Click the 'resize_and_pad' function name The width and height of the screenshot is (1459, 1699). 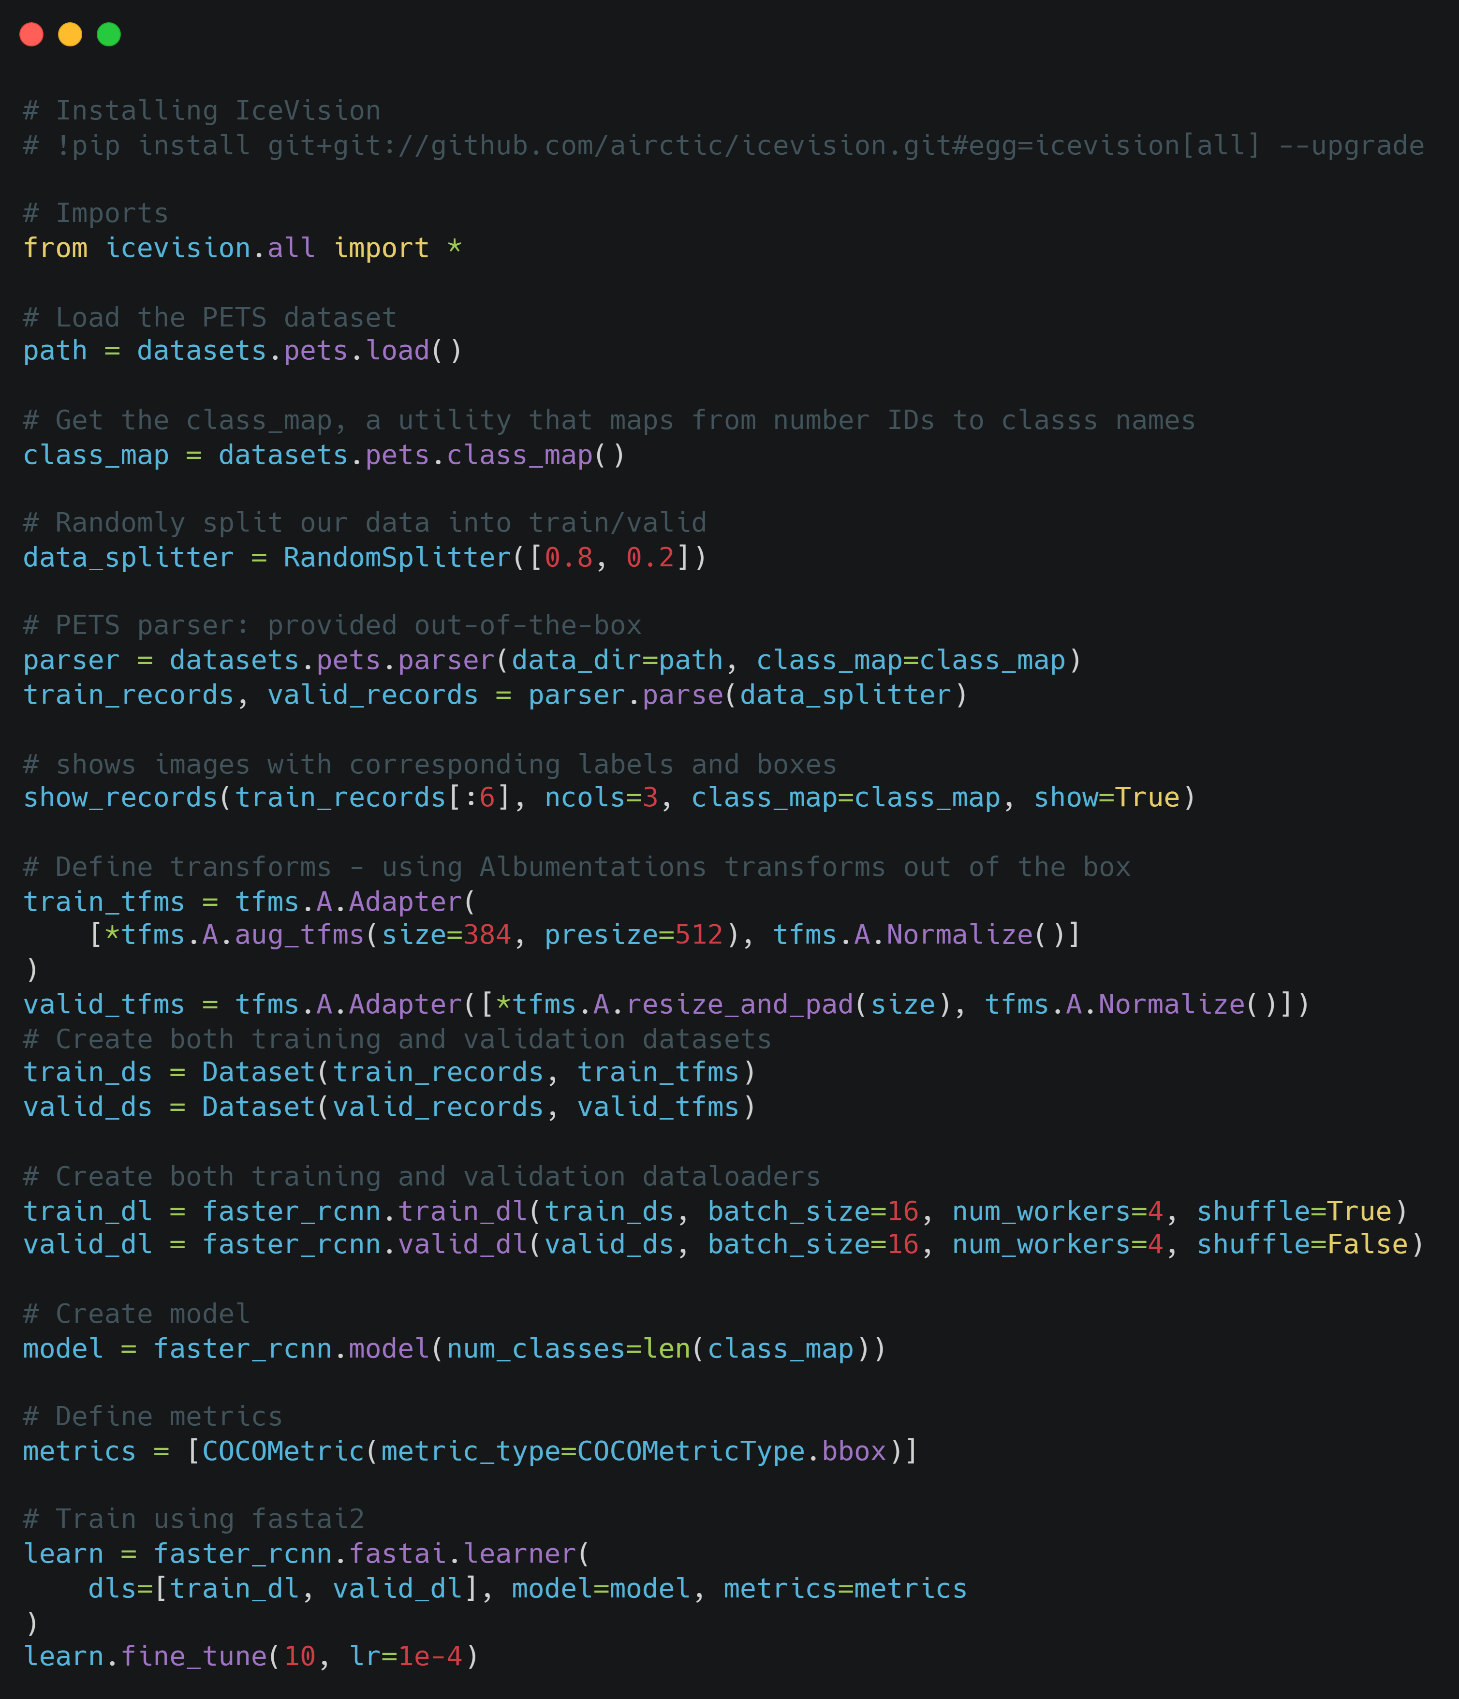pyautogui.click(x=740, y=1004)
